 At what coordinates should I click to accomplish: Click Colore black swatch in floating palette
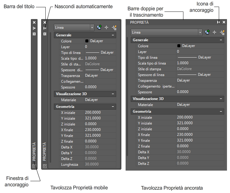coord(87,41)
